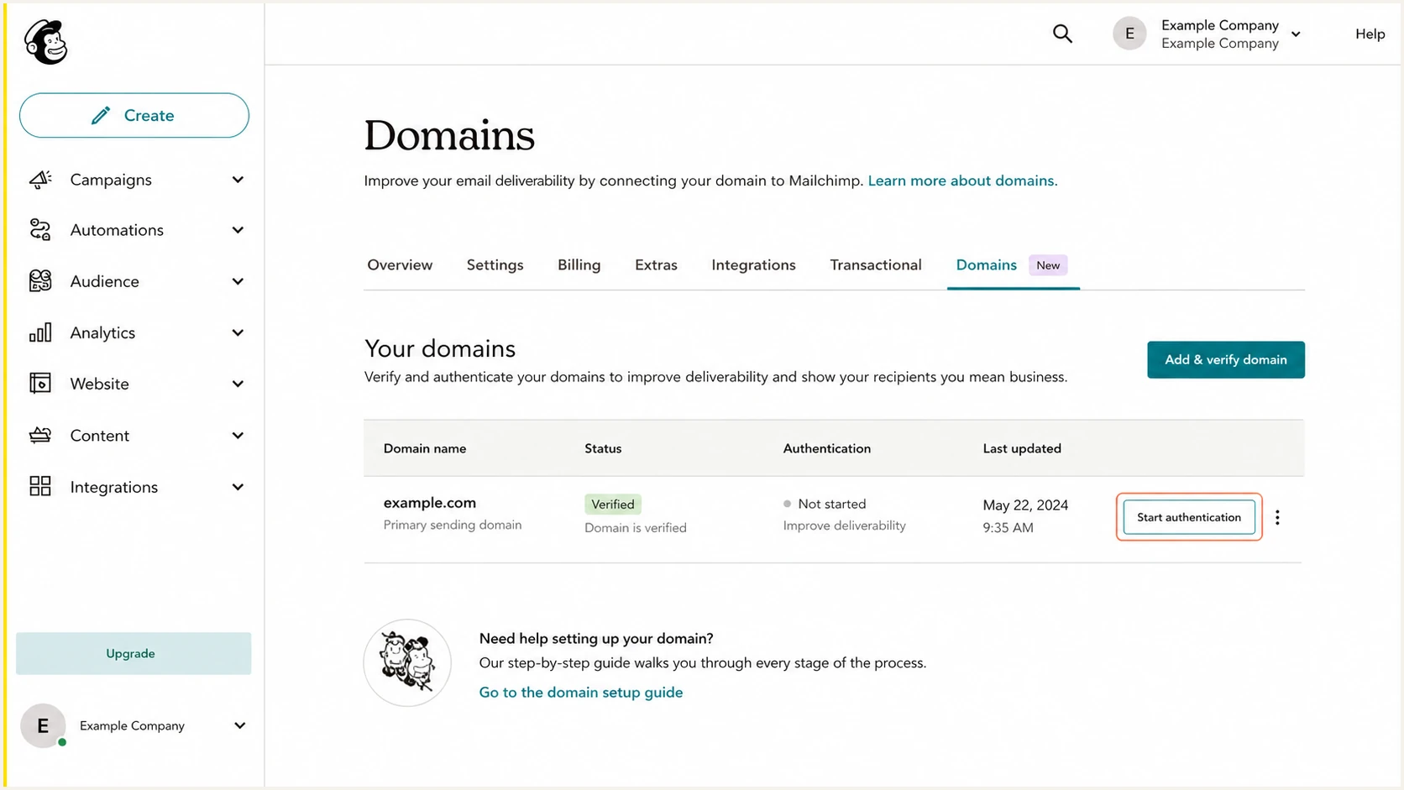Viewport: 1404px width, 790px height.
Task: Click the Mailchimp Freddie logo
Action: tap(45, 41)
